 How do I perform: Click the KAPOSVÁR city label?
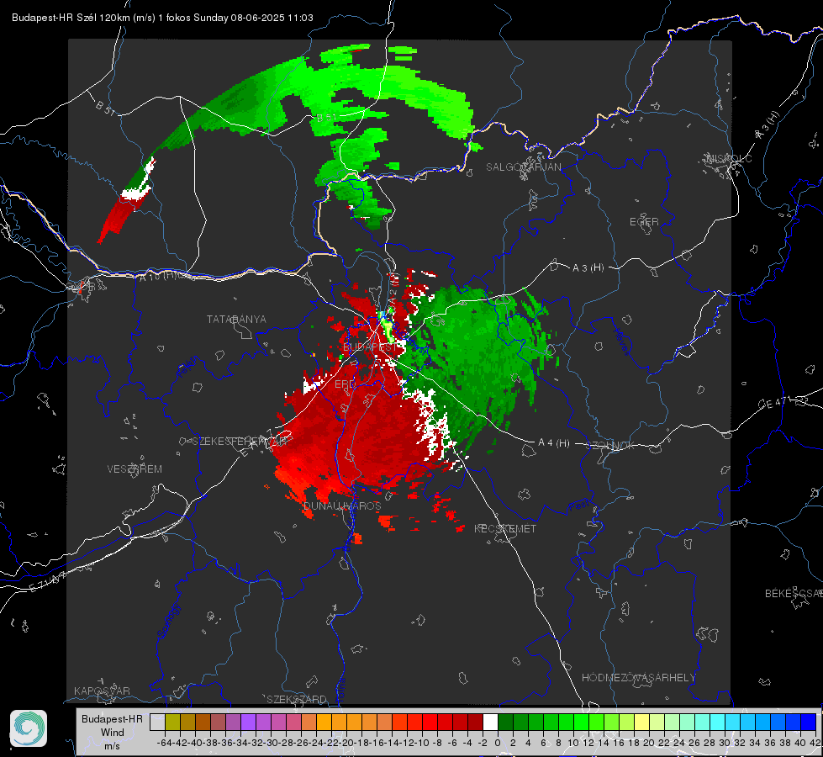(x=102, y=691)
